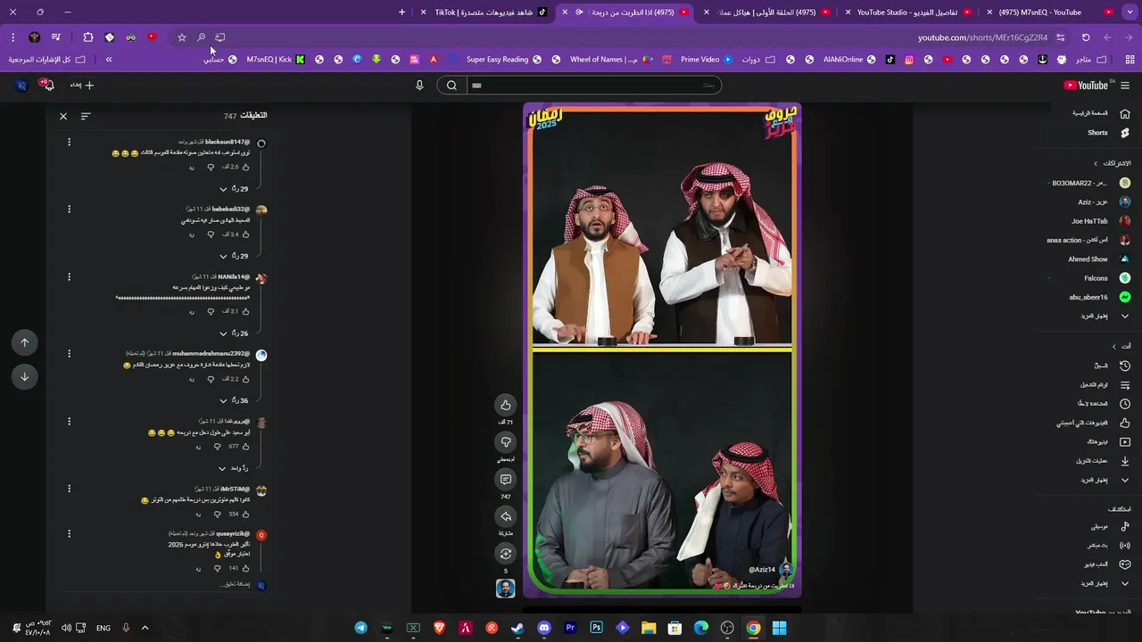Like the iMrSTiM comment
1142x642 pixels.
(x=245, y=514)
